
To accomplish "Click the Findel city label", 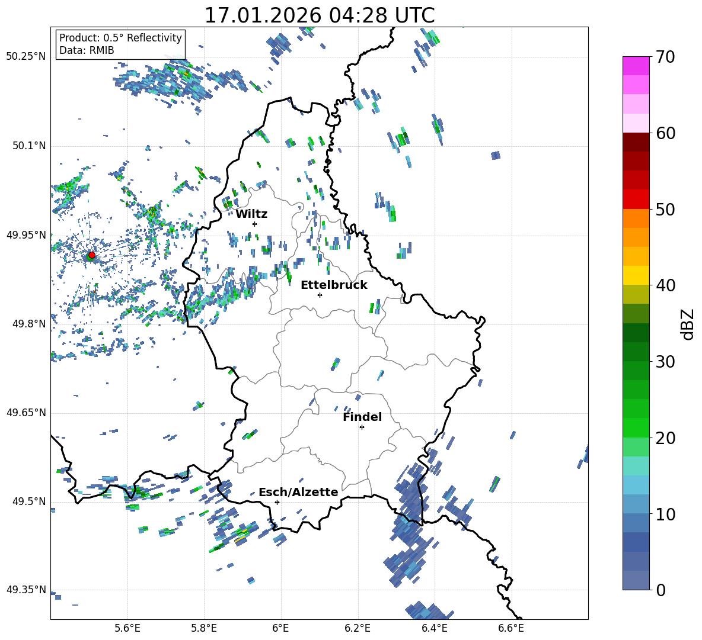I will click(362, 417).
